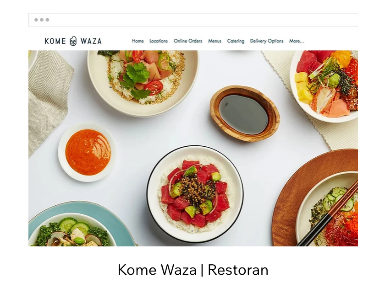Screen dimensions: 374x288
Task: Select Menus in the navigation bar
Action: (214, 41)
